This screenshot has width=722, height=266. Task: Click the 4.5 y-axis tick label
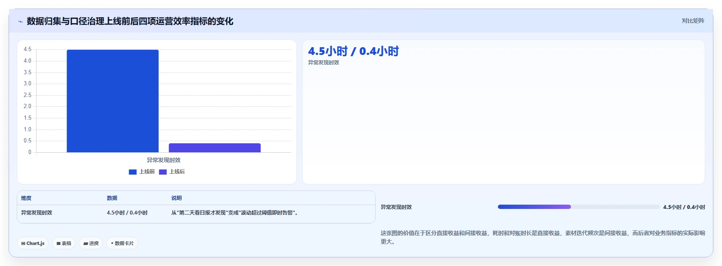pos(28,49)
